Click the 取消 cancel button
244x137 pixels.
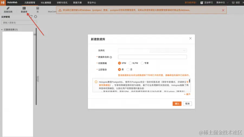pyautogui.click(x=187, y=104)
